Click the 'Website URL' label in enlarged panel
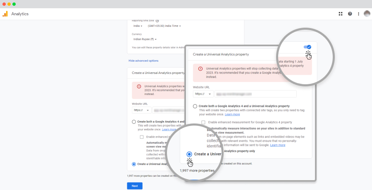The image size is (372, 190). pyautogui.click(x=201, y=87)
